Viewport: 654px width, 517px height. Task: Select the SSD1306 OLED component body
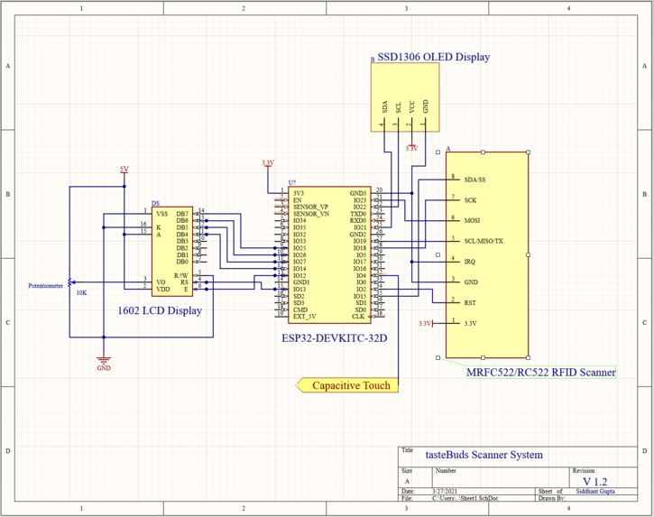pyautogui.click(x=405, y=97)
